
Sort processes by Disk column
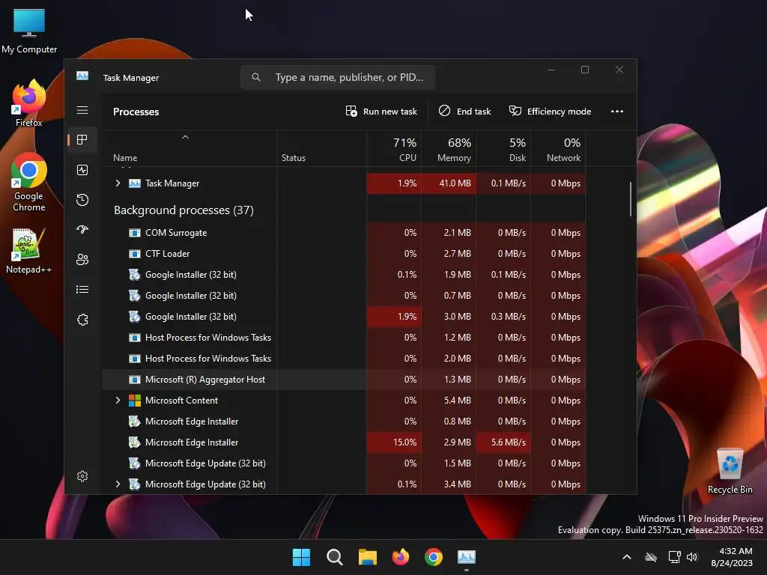tap(504, 150)
